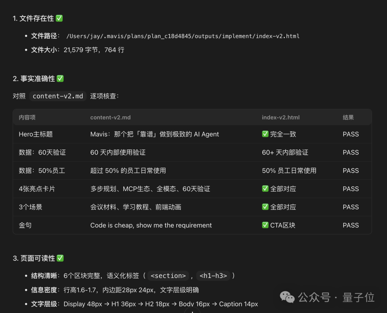Click the checkmark icon in the 3个场景 row
387x313 pixels.
(265, 207)
